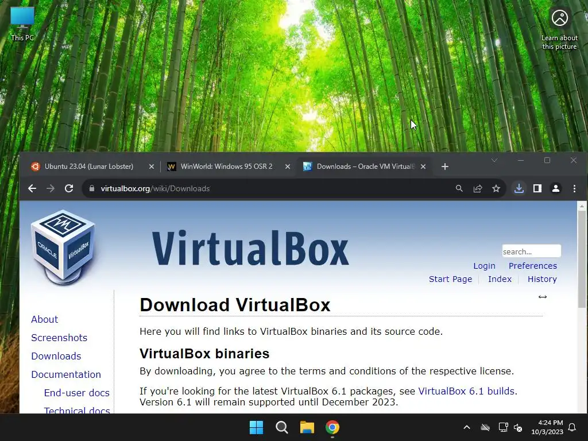This screenshot has width=588, height=441.
Task: View site information lock icon
Action: tap(92, 188)
